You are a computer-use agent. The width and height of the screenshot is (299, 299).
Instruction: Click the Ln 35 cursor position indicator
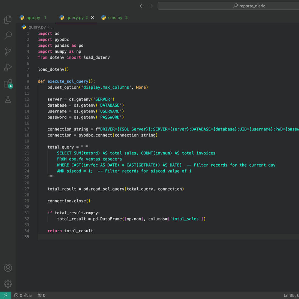point(291,295)
